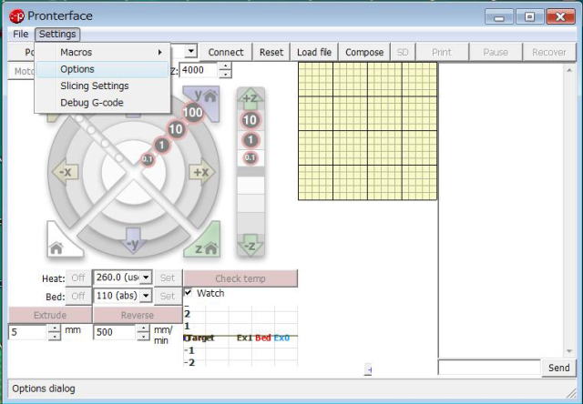Select the 10 mm Z jog distance
583x404 pixels.
[x=251, y=120]
